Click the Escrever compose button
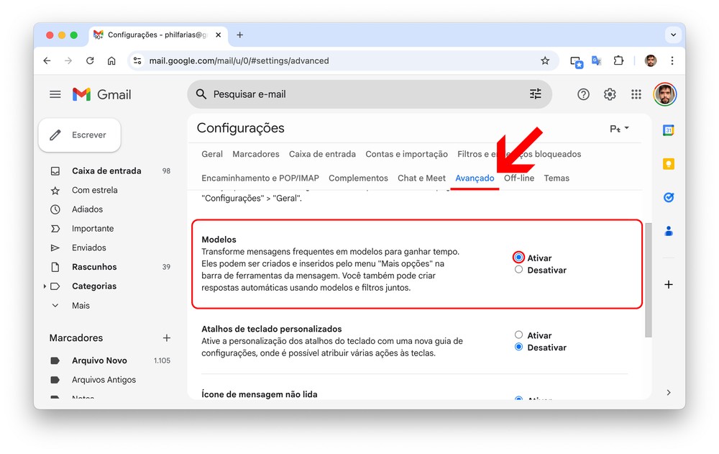The height and width of the screenshot is (454, 719). pos(80,135)
